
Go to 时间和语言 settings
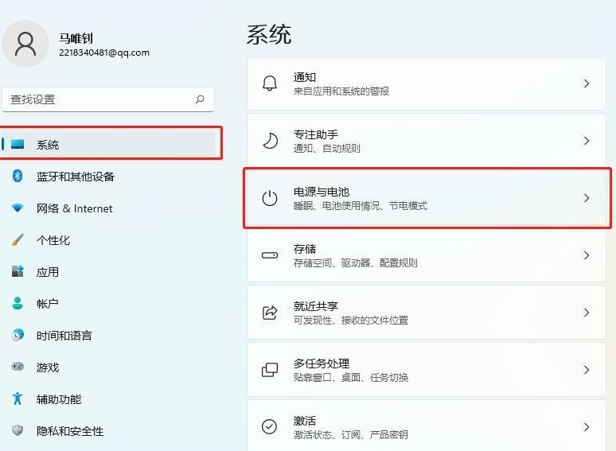(64, 336)
